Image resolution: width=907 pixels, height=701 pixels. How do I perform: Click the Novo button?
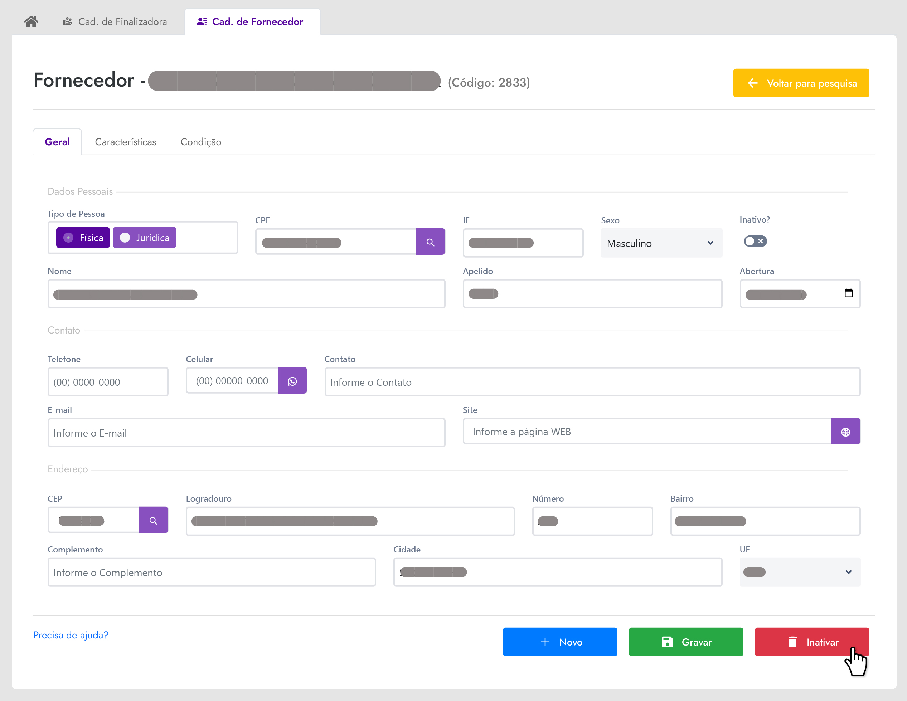point(560,642)
